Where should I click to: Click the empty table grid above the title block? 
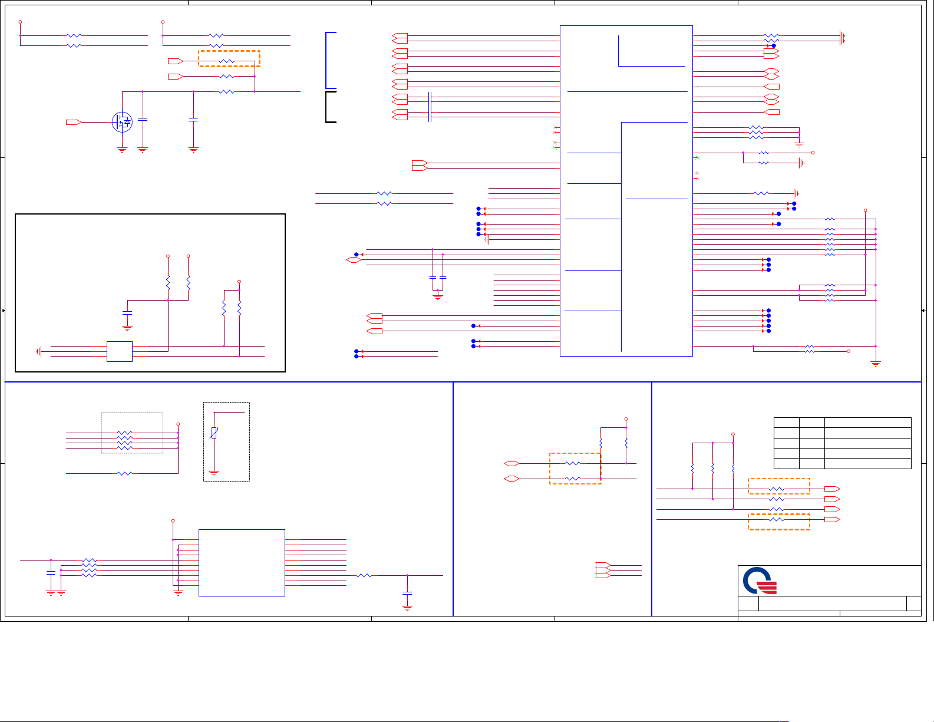pyautogui.click(x=842, y=443)
